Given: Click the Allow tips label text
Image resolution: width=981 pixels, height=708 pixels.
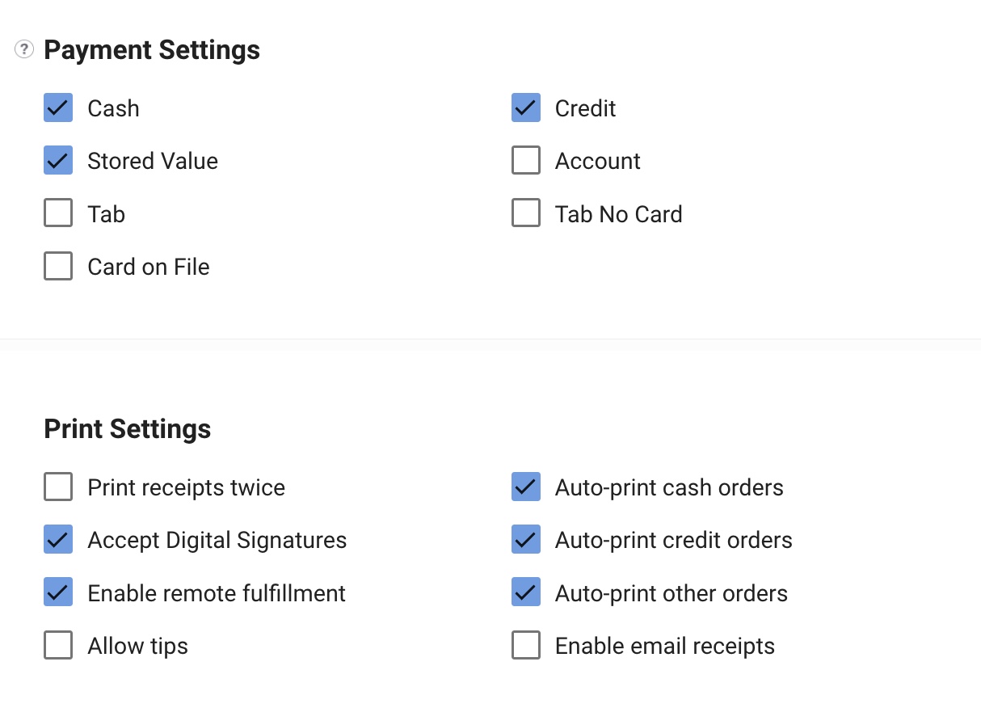Looking at the screenshot, I should [138, 647].
